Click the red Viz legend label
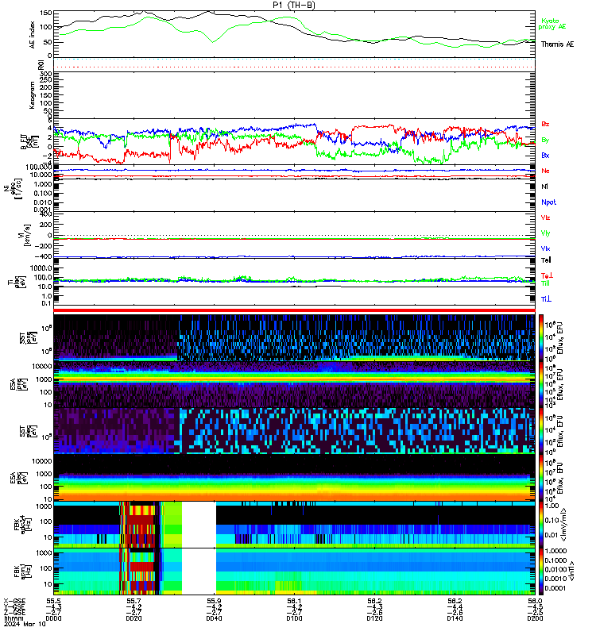596x635 pixels. pyautogui.click(x=545, y=217)
